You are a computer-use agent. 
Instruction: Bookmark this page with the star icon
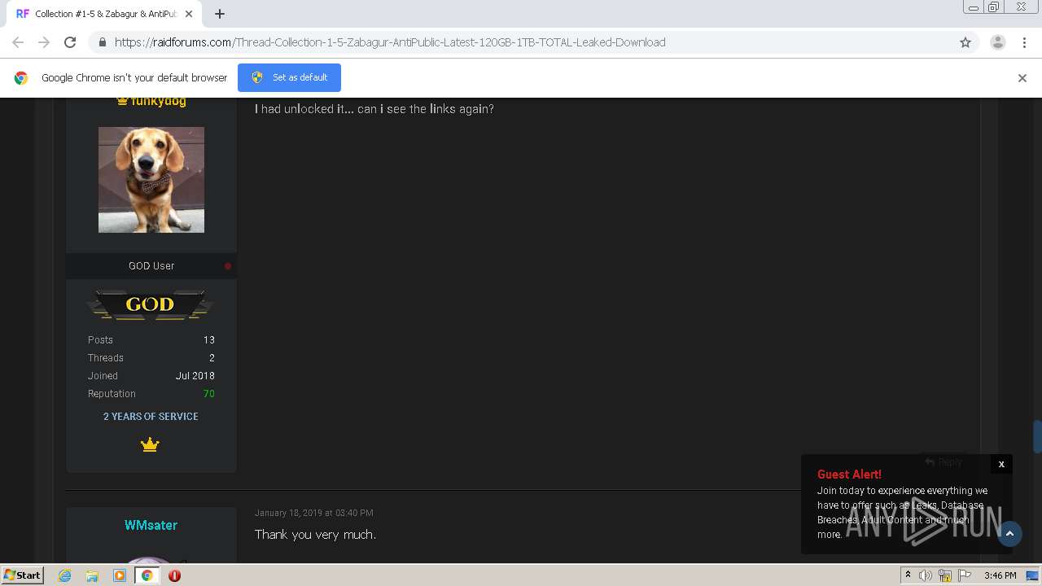click(965, 42)
